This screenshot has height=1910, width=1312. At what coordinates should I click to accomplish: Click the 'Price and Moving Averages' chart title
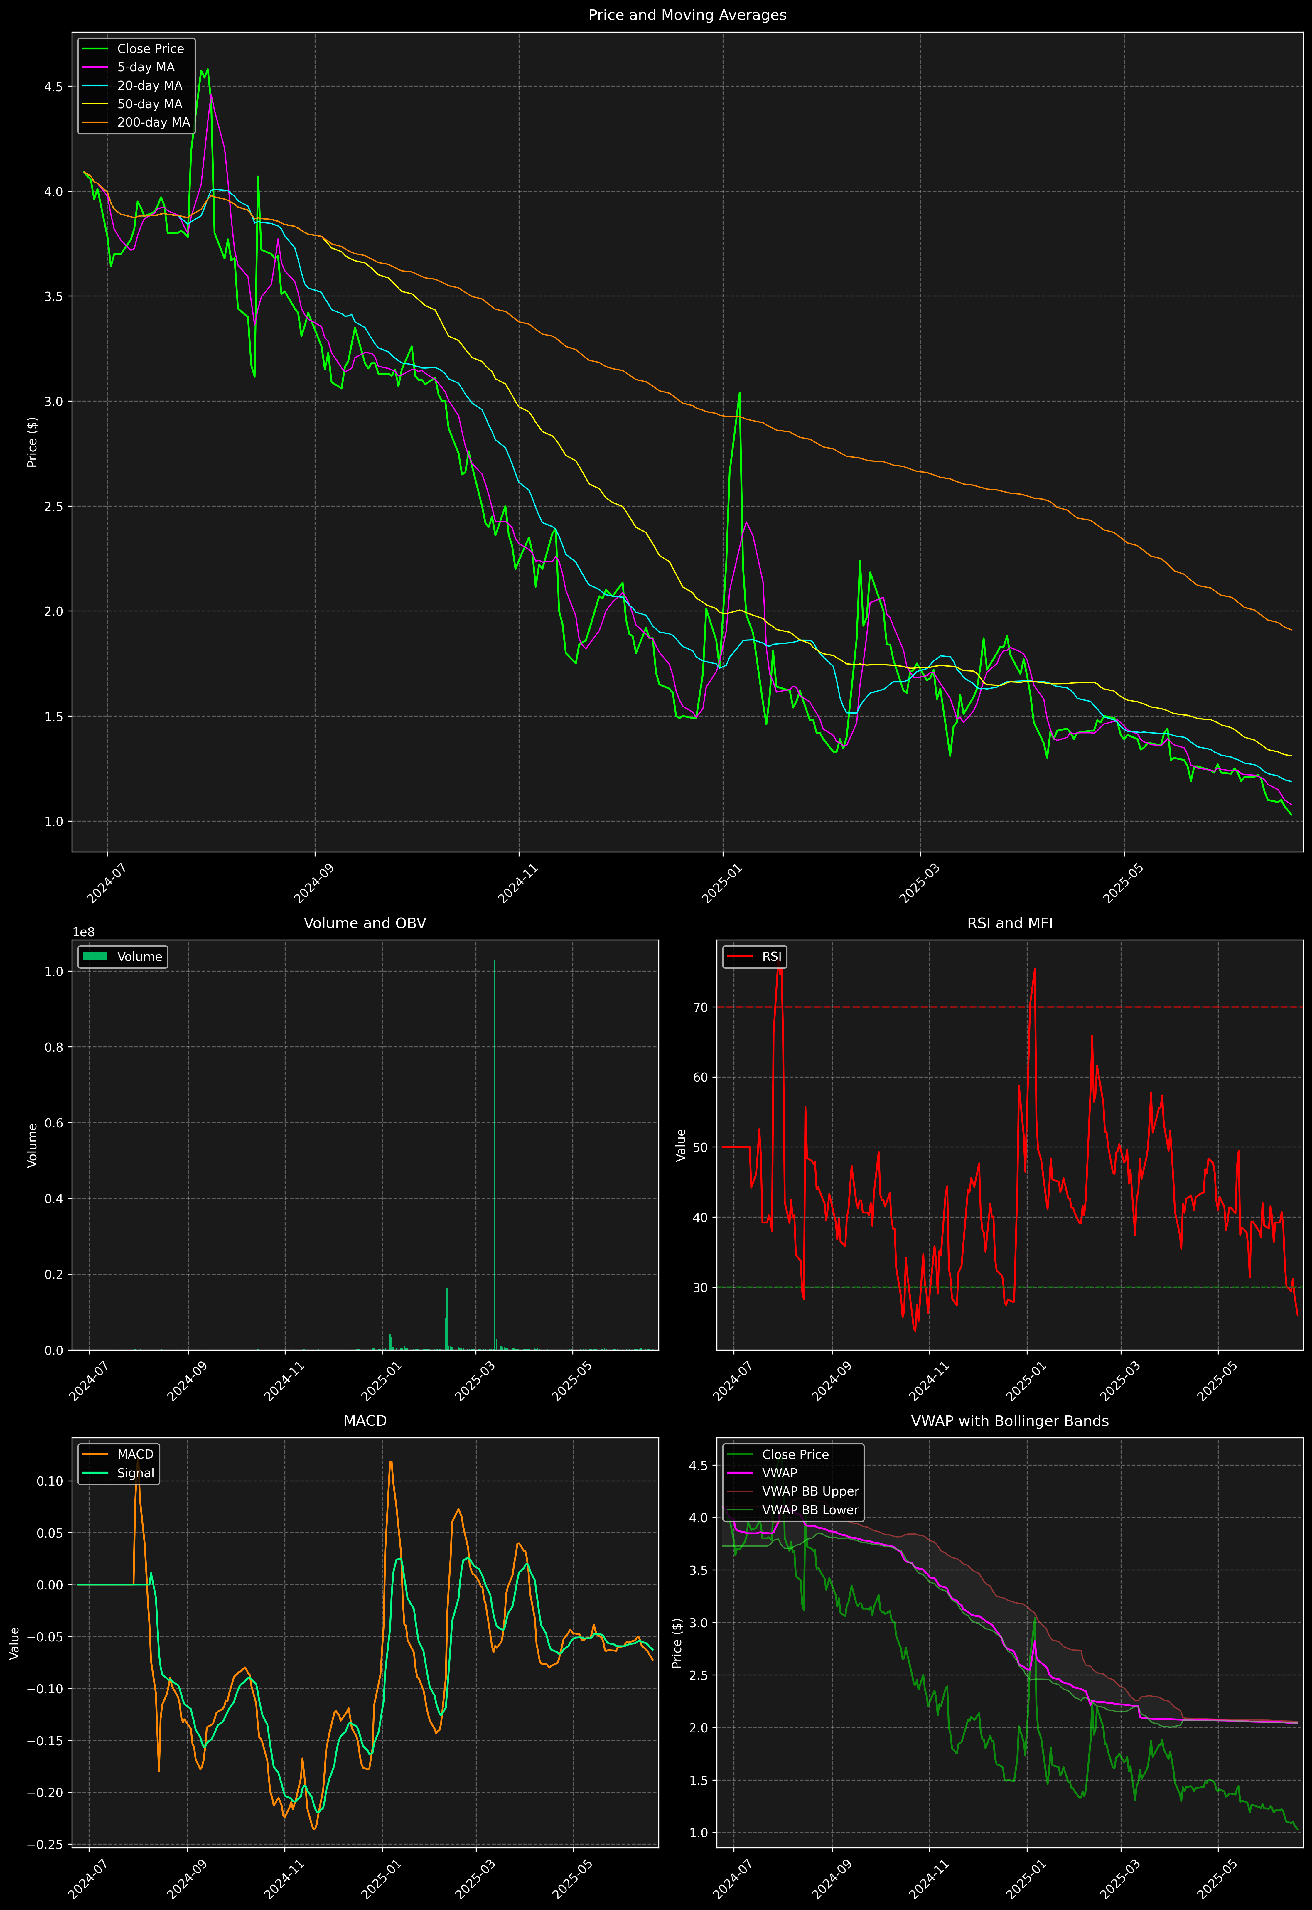click(687, 15)
